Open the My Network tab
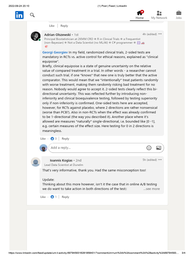Image resolution: width=194 pixels, height=259 pixels. 159,15
